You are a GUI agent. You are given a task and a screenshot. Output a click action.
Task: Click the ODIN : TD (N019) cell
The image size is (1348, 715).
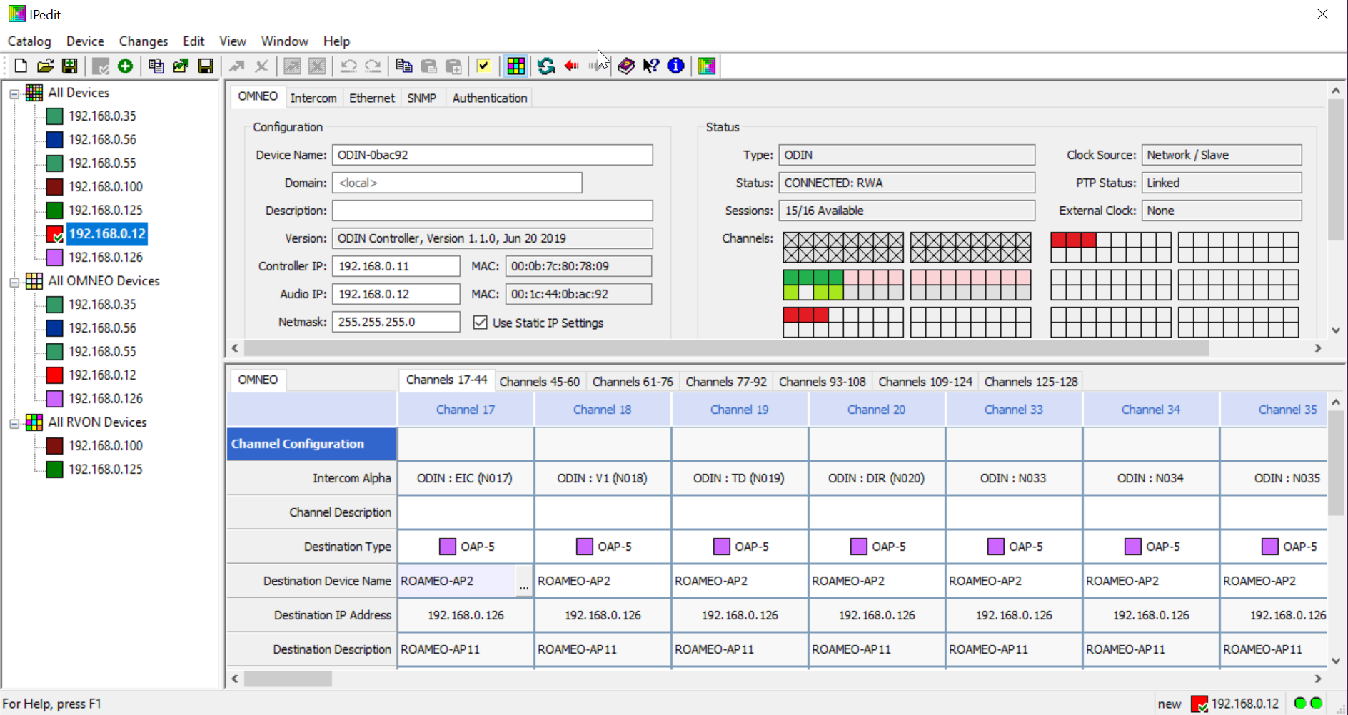[739, 478]
